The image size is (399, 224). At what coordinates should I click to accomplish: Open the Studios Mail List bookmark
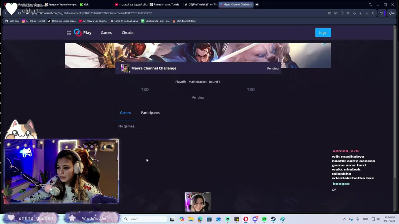point(155,21)
